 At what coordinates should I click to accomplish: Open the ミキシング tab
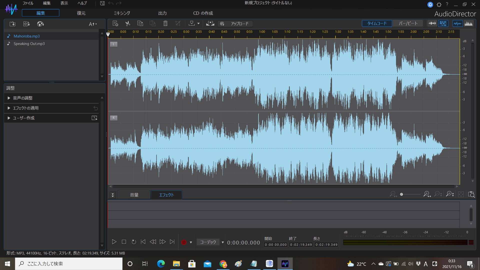(x=122, y=13)
